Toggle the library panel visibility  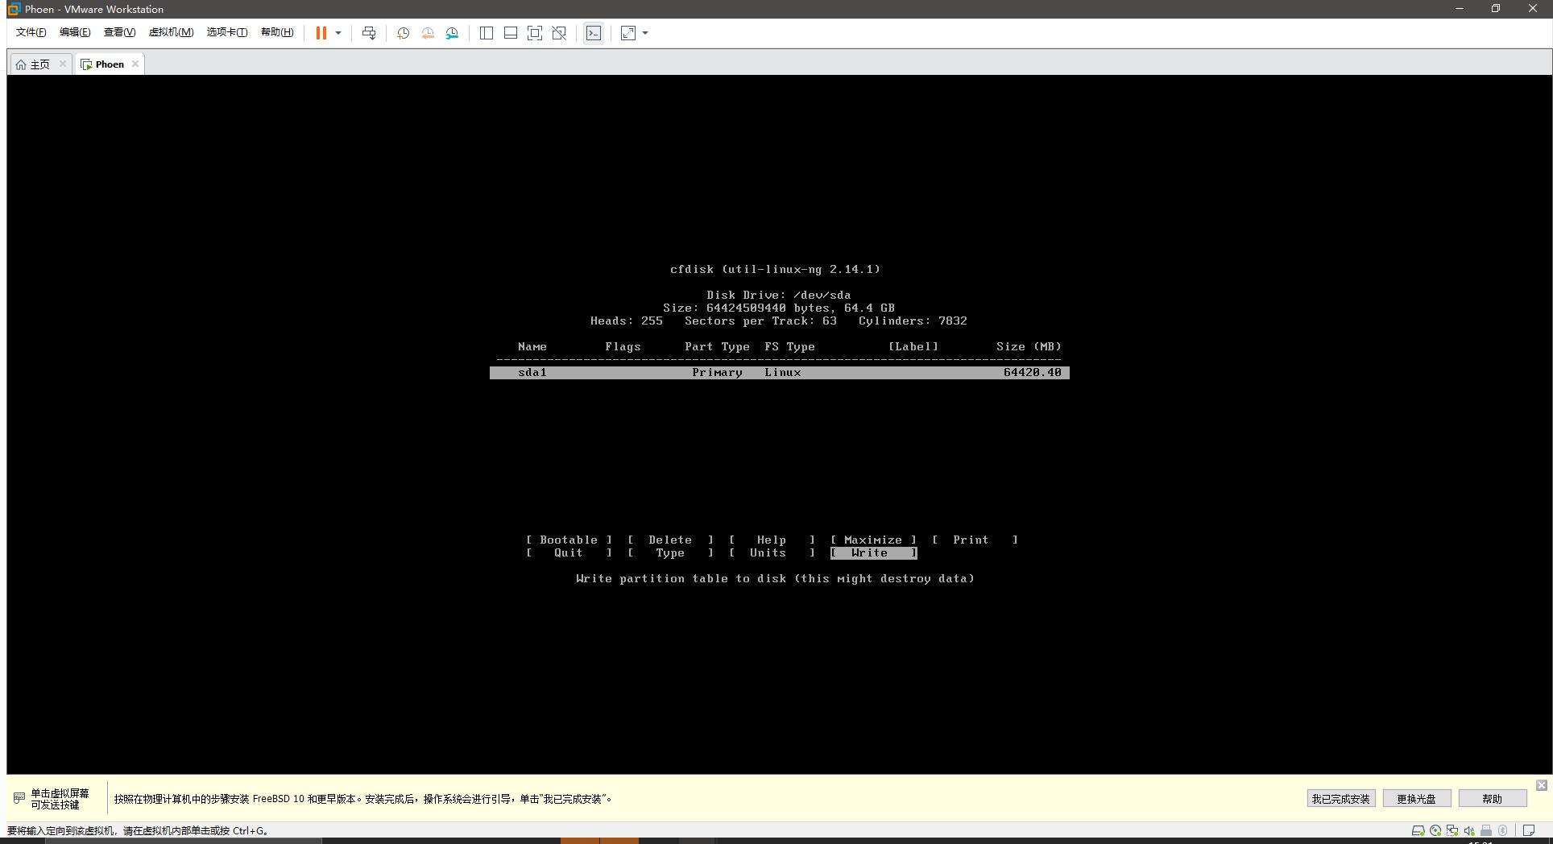tap(487, 33)
